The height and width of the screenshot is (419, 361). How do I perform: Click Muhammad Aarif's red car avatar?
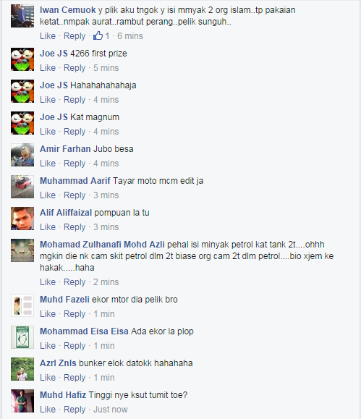(22, 187)
